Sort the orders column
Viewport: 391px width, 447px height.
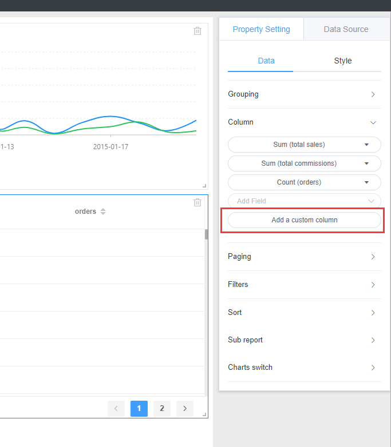pos(103,211)
